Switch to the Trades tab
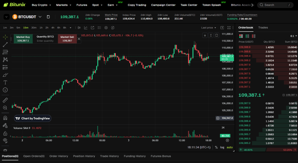 pos(263,28)
